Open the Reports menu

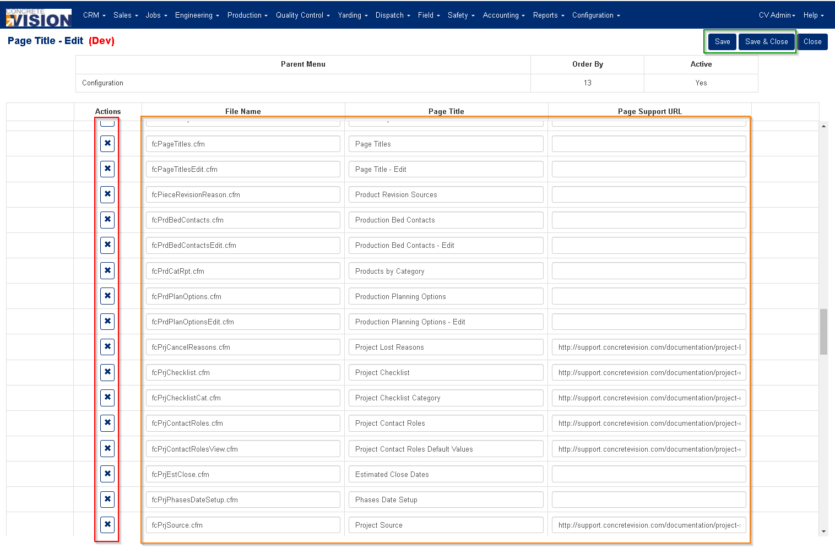tap(549, 15)
